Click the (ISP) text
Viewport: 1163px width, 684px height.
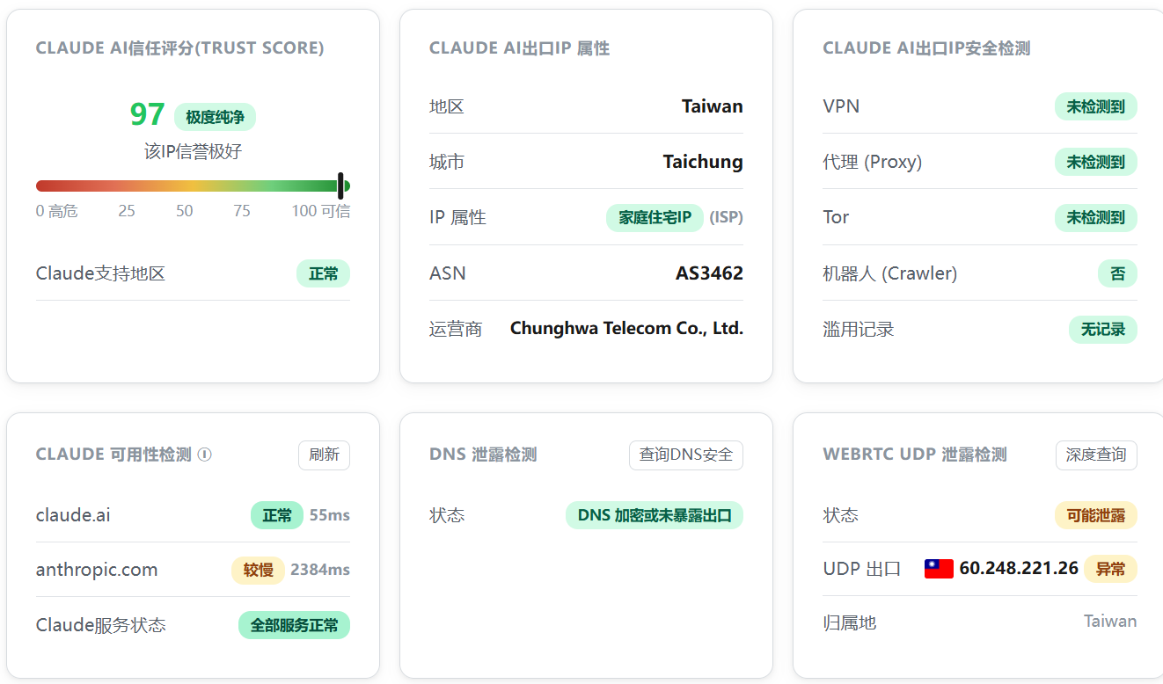[727, 217]
